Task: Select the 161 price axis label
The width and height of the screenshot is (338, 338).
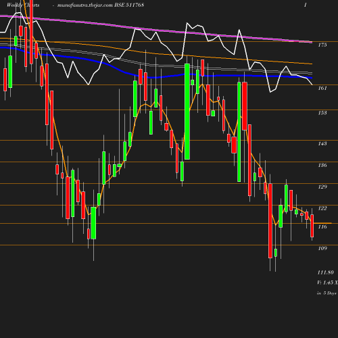Action: [322, 88]
